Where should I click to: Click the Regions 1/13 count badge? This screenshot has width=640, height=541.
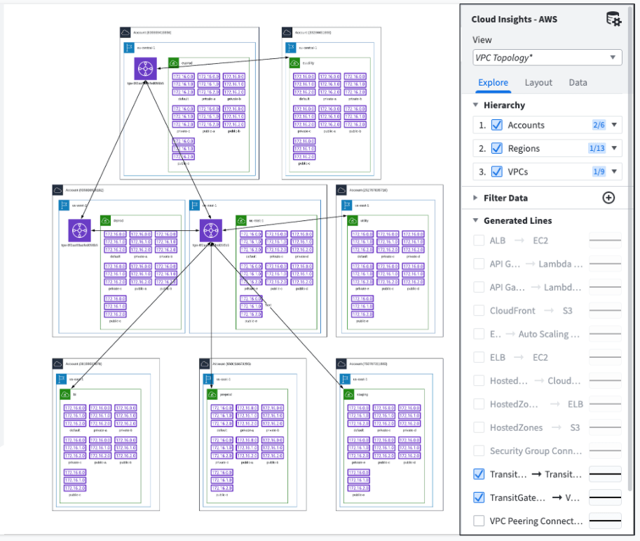click(x=597, y=148)
